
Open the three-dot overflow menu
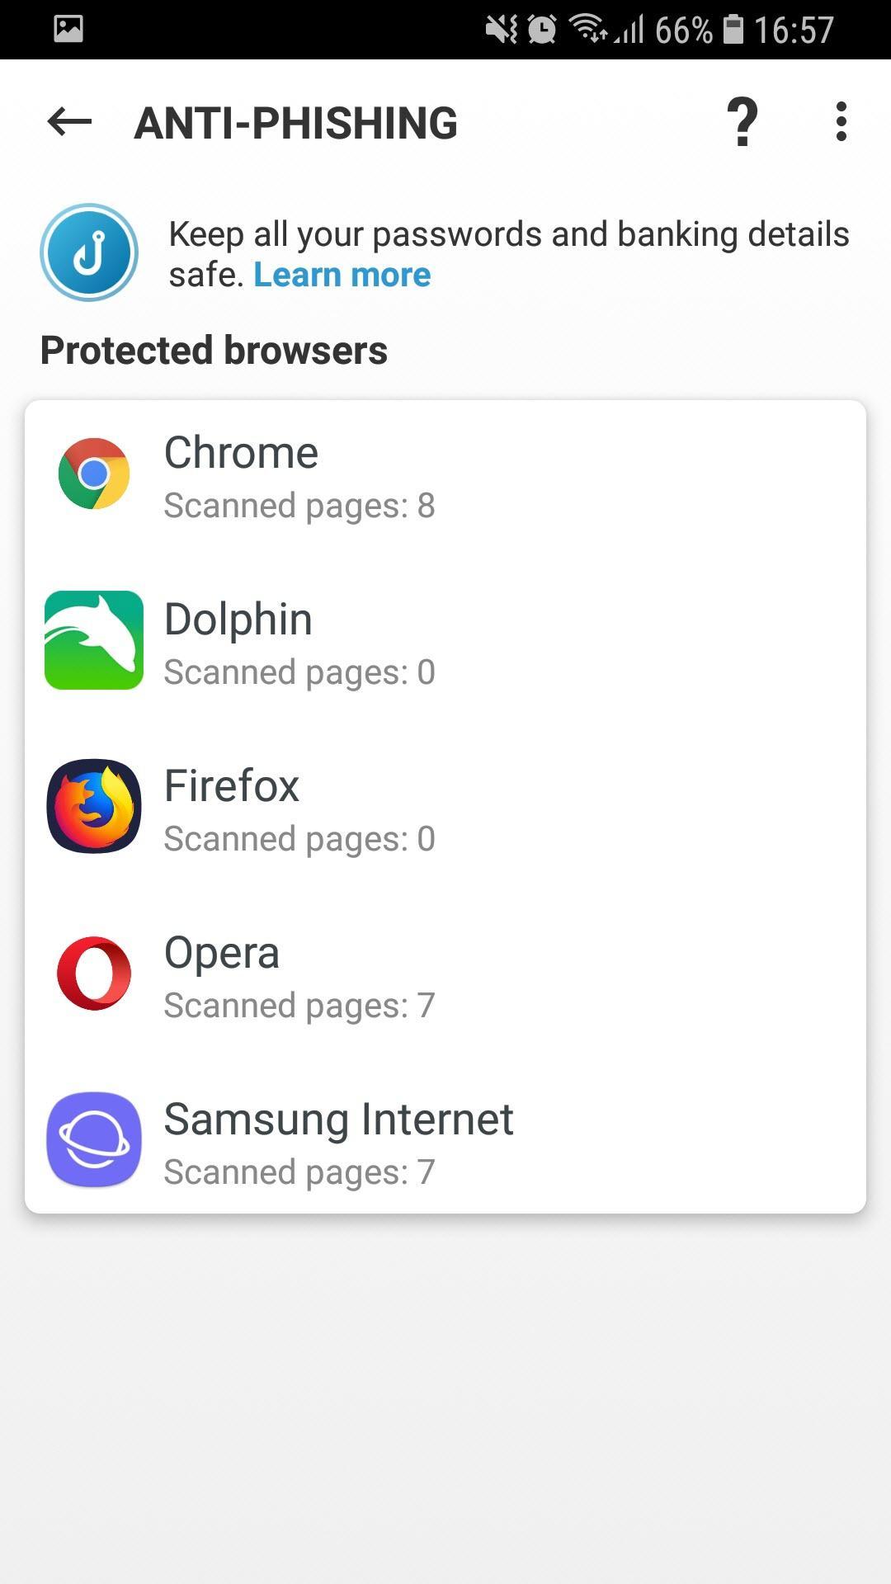point(841,122)
